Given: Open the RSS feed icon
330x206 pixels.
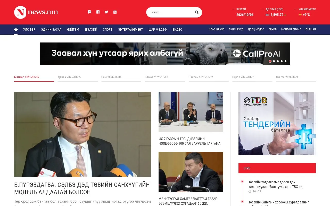Looking at the screenshot, I should point(115,12).
